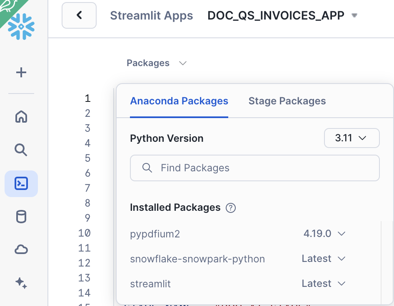Select the Projects terminal icon in sidebar
The image size is (394, 306).
tap(21, 183)
